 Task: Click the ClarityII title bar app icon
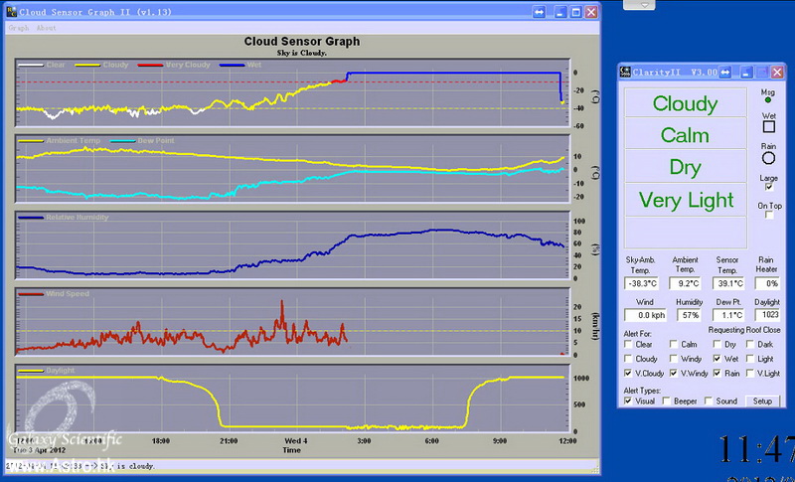pyautogui.click(x=624, y=72)
